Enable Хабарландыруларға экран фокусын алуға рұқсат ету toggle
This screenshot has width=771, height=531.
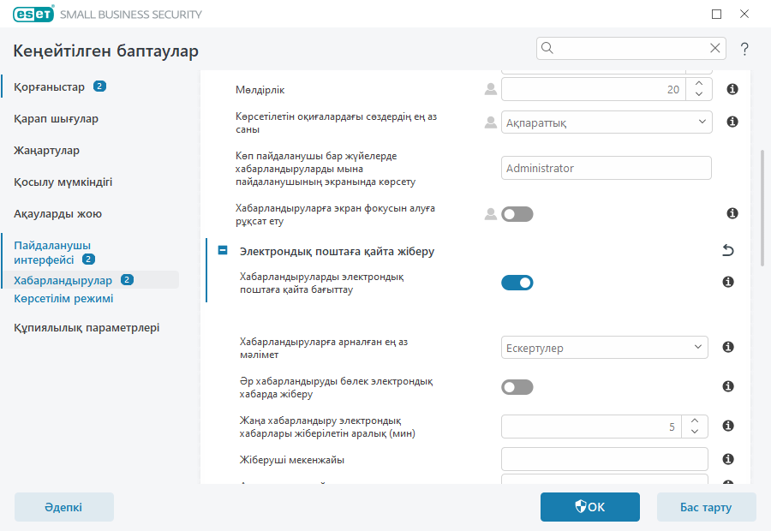(x=517, y=214)
